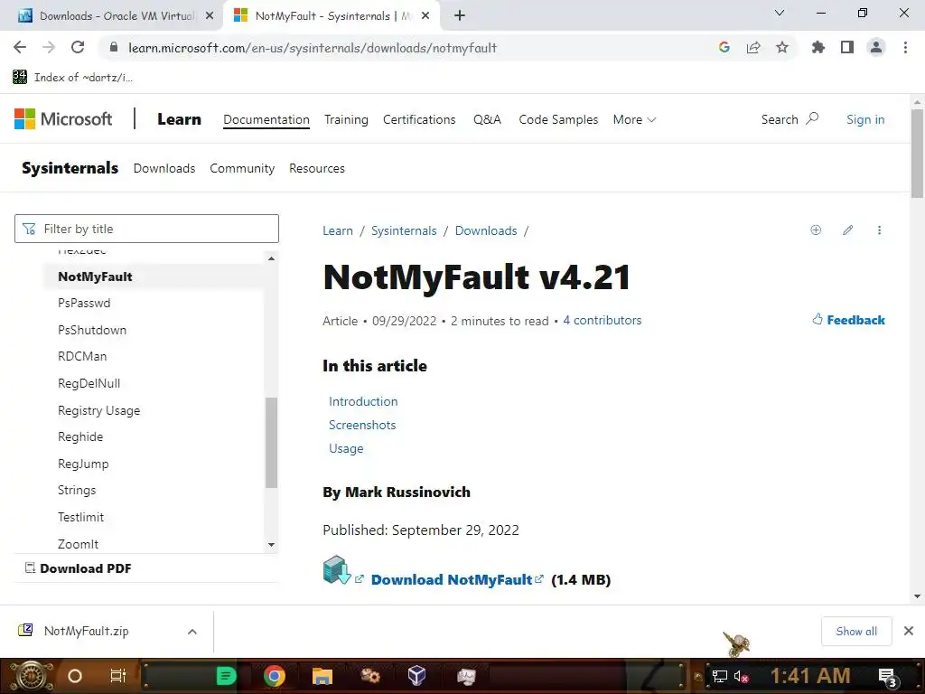Open the Index of ~dartz bookmark
Image resolution: width=925 pixels, height=694 pixels.
[x=72, y=78]
